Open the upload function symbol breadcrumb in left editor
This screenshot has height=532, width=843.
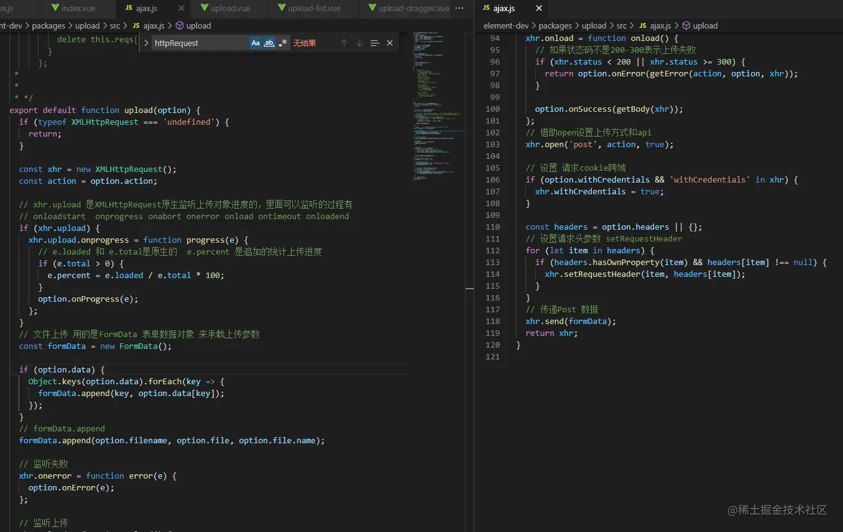click(x=193, y=25)
